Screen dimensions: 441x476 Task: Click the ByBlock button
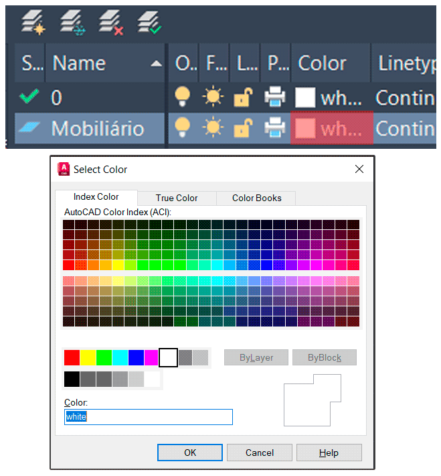point(325,357)
